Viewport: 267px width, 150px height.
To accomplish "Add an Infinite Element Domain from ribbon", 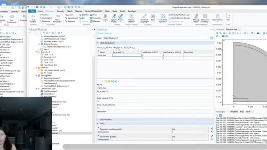I will click(179, 18).
